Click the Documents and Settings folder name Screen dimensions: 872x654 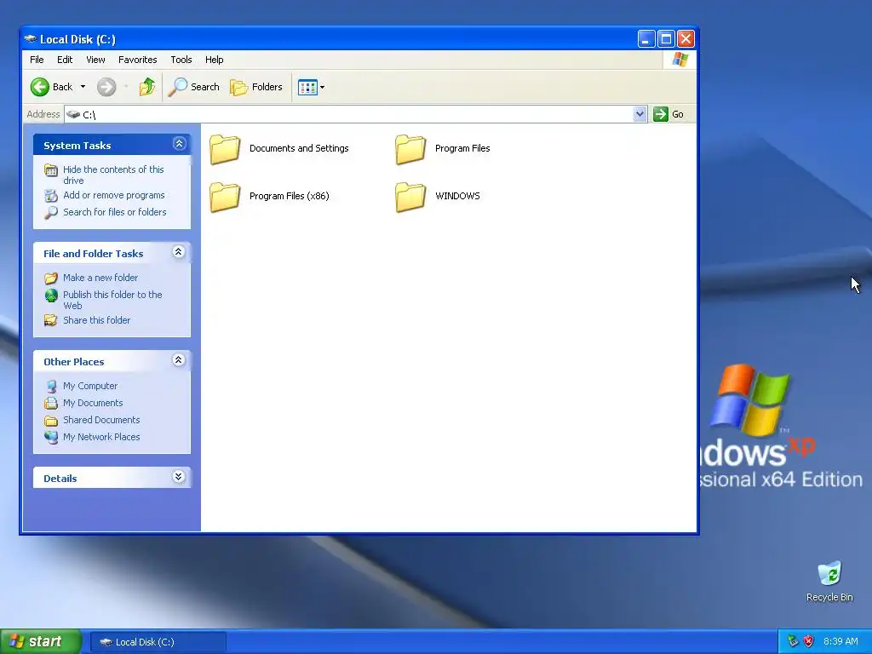point(299,148)
